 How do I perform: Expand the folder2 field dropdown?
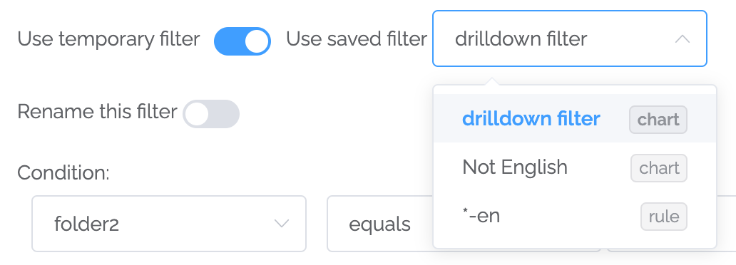(x=169, y=224)
